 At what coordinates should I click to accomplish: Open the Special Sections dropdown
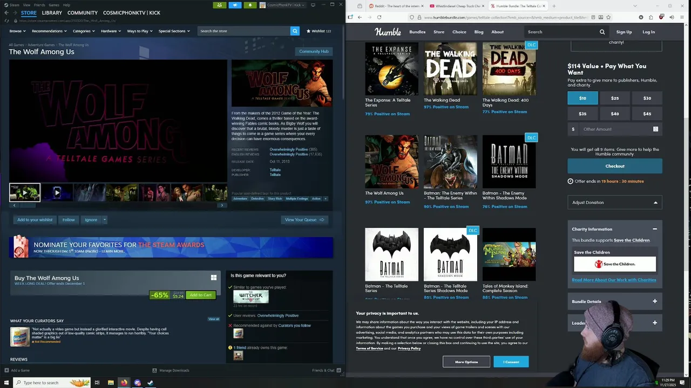click(174, 31)
